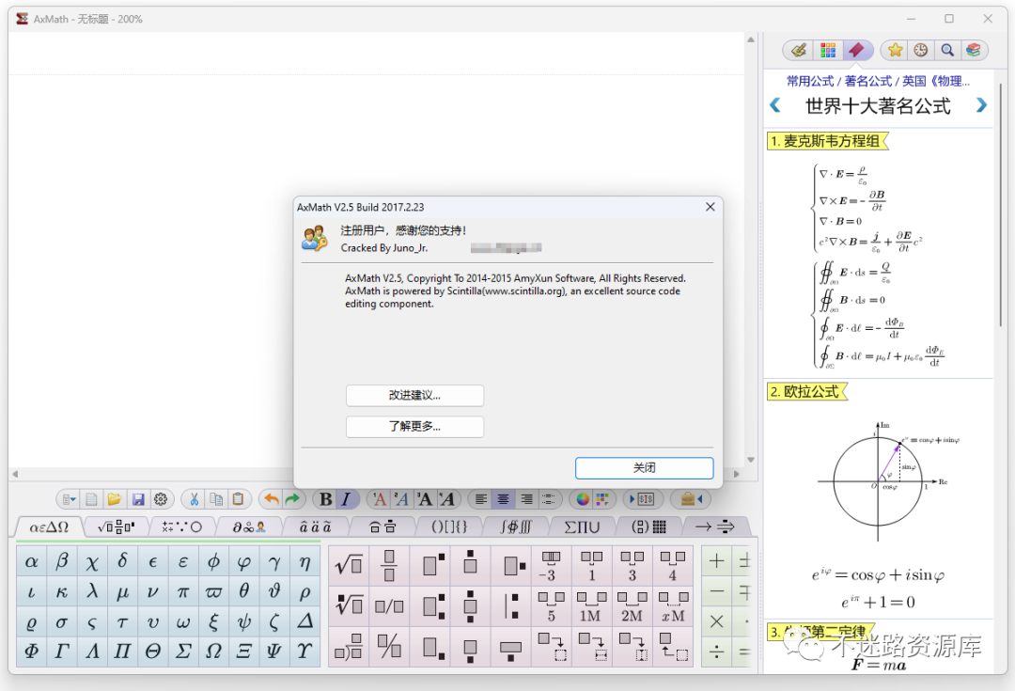Open settings using the gear icon
This screenshot has height=691, width=1015.
pos(161,498)
